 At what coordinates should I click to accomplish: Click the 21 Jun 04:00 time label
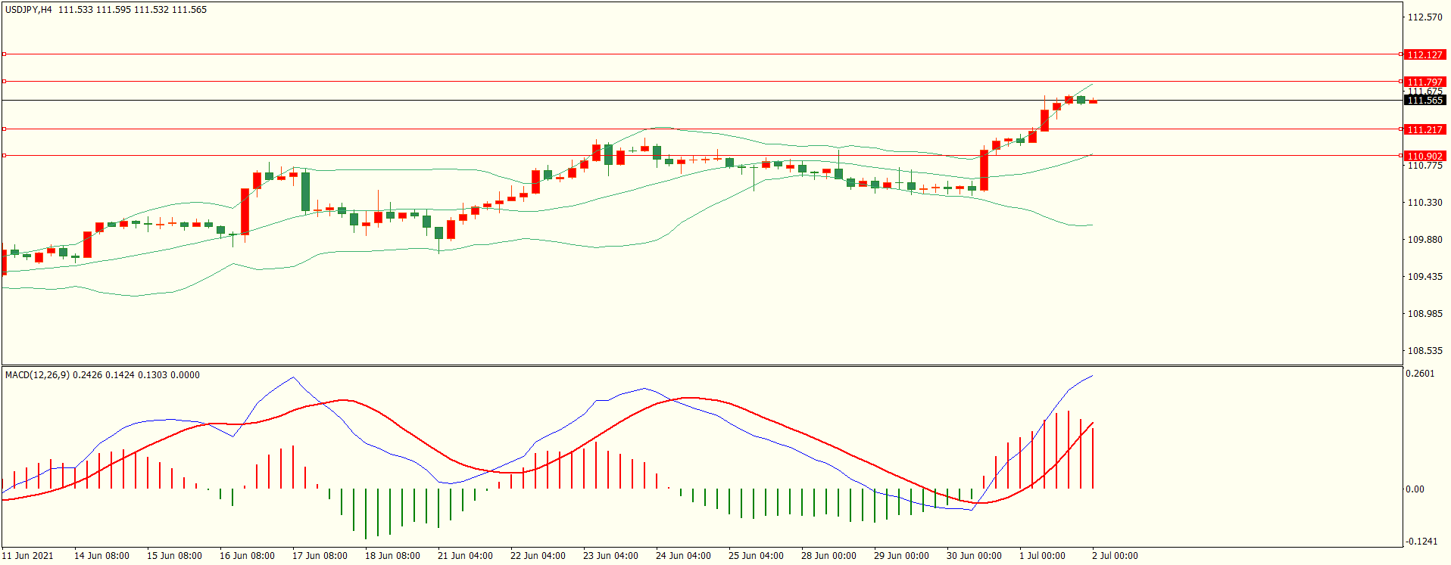pos(465,556)
